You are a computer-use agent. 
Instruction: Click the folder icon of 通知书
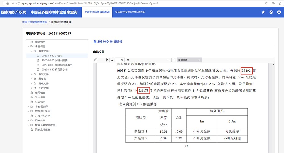tap(35, 79)
